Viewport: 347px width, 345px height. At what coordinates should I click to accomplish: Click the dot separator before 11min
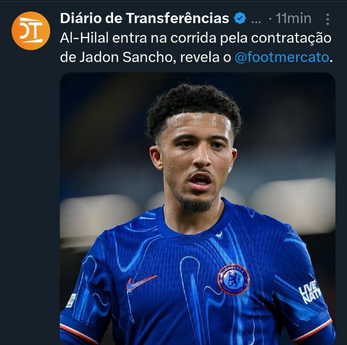(x=270, y=19)
